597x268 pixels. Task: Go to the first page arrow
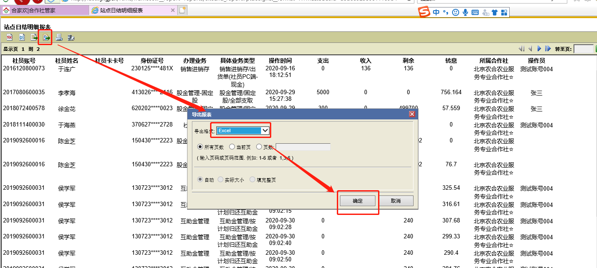click(521, 49)
